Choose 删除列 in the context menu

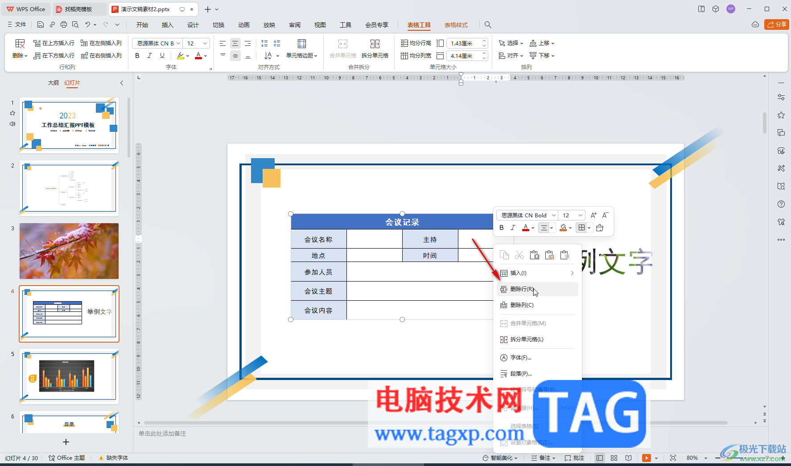point(537,305)
